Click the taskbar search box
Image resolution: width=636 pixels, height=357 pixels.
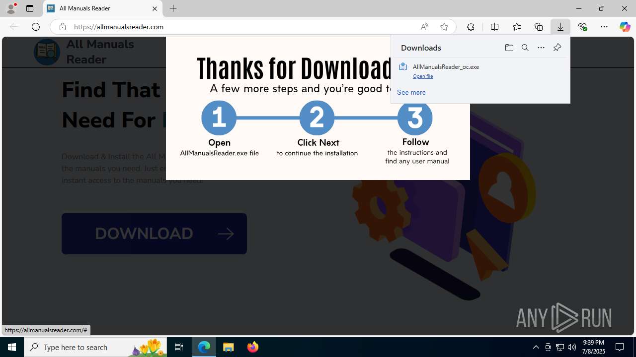tap(95, 347)
